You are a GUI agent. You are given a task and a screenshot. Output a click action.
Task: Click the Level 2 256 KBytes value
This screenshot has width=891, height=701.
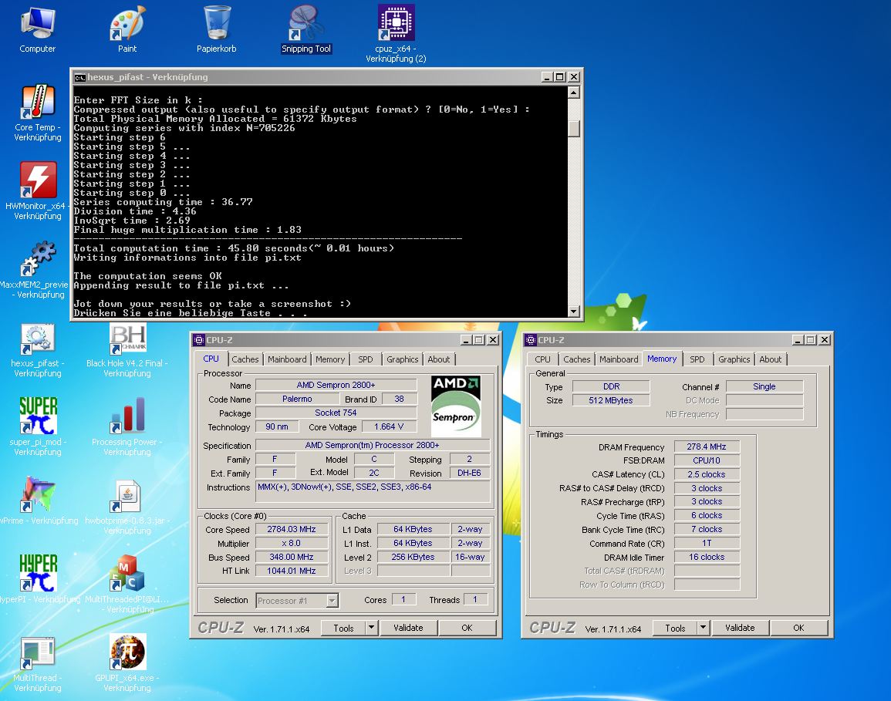tap(413, 558)
